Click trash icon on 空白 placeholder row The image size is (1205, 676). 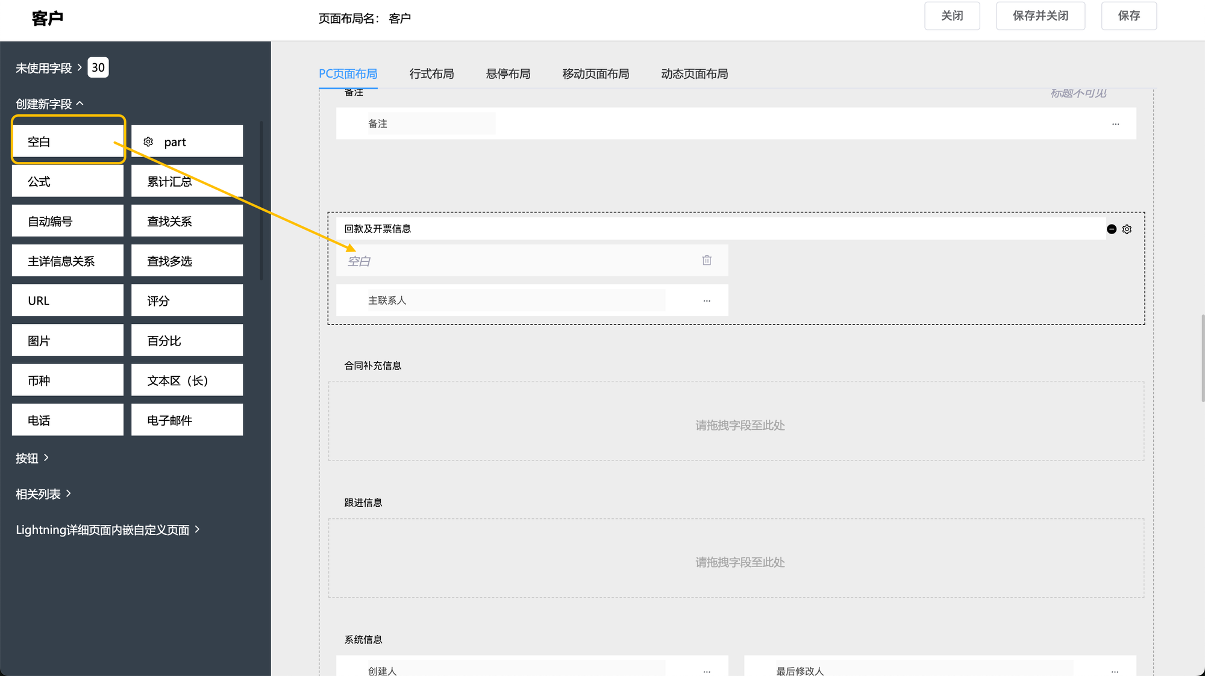pyautogui.click(x=707, y=260)
